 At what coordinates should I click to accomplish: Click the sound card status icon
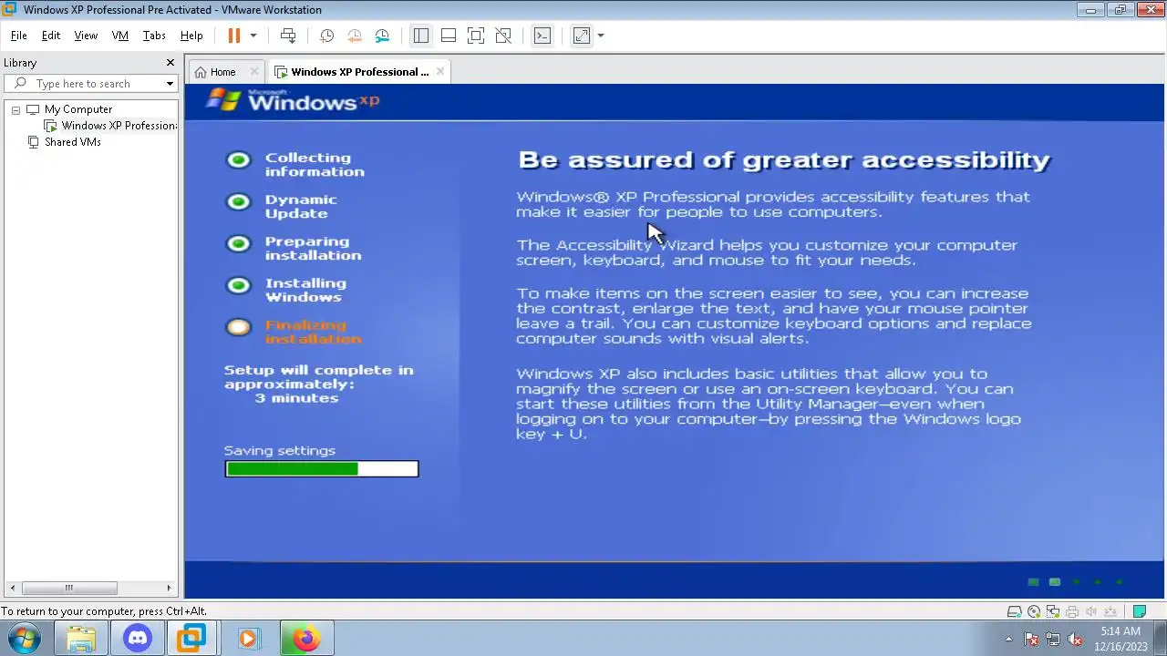[x=1091, y=611]
